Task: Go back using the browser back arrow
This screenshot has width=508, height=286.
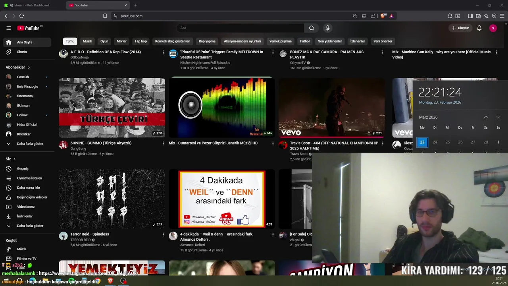Action: [6, 16]
